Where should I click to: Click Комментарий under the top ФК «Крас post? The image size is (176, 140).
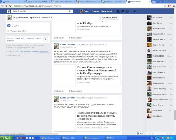[x=75, y=38]
